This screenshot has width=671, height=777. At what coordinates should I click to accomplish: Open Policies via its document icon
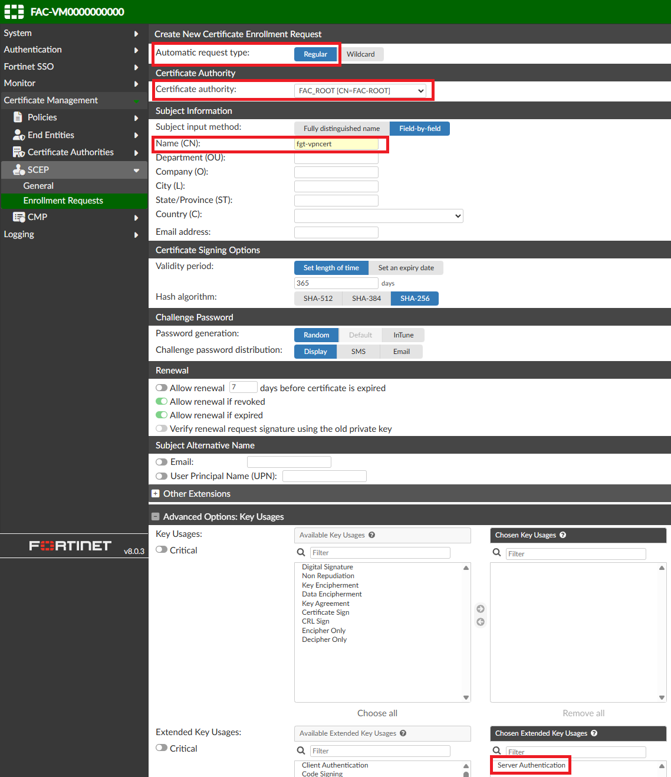point(18,117)
